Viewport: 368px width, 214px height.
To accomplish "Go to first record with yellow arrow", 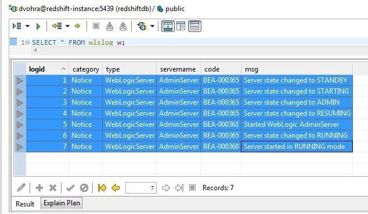I will (102, 188).
